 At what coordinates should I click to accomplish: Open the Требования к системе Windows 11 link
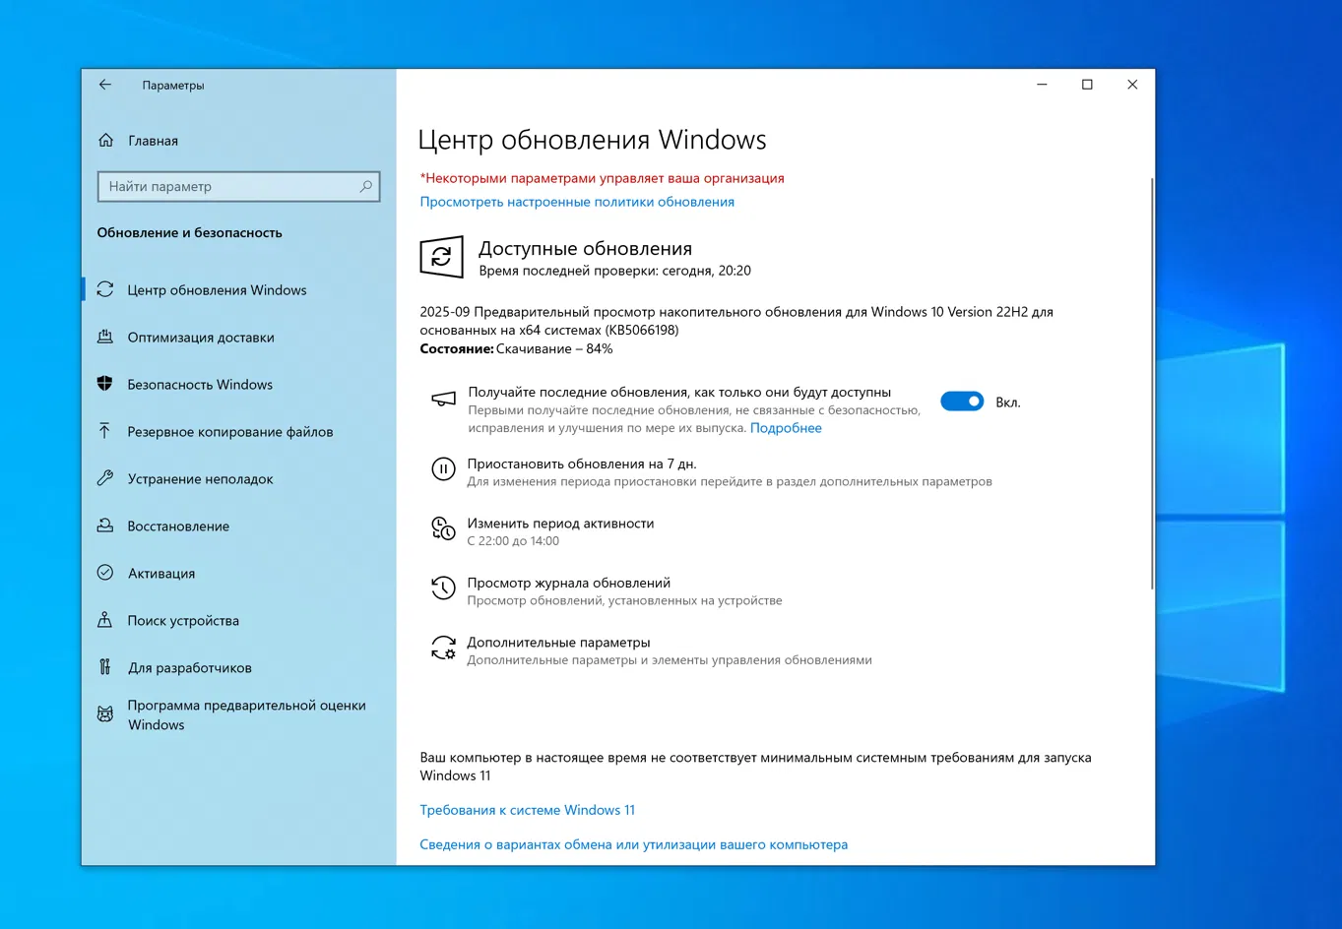528,810
